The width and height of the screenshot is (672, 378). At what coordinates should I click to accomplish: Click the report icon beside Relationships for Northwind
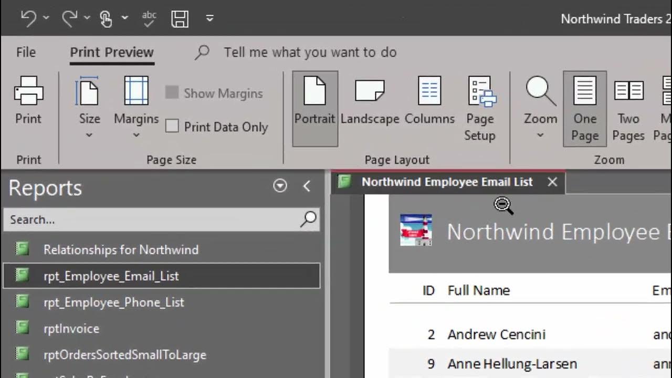click(x=22, y=249)
